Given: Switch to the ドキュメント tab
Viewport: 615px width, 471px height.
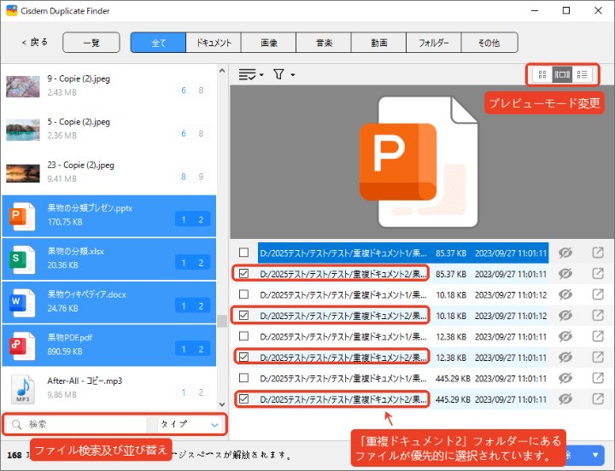Looking at the screenshot, I should (x=214, y=42).
